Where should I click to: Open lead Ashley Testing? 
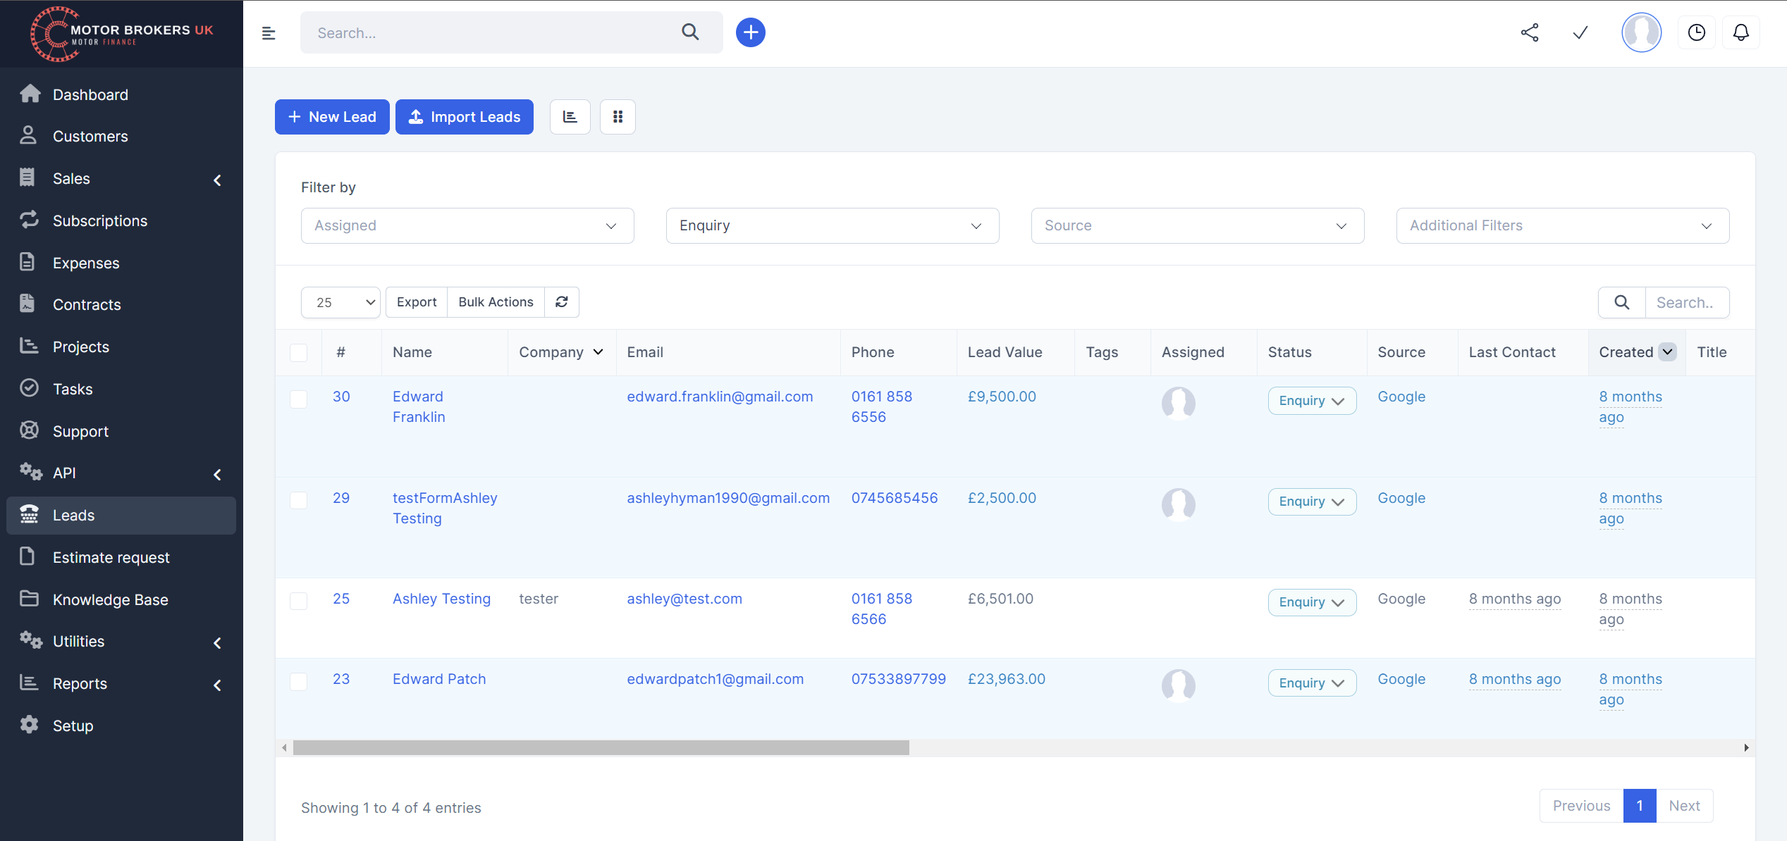441,599
